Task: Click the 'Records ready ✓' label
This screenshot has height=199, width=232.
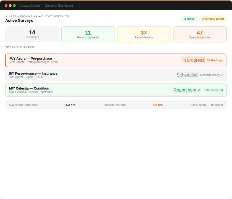Action: (212, 75)
